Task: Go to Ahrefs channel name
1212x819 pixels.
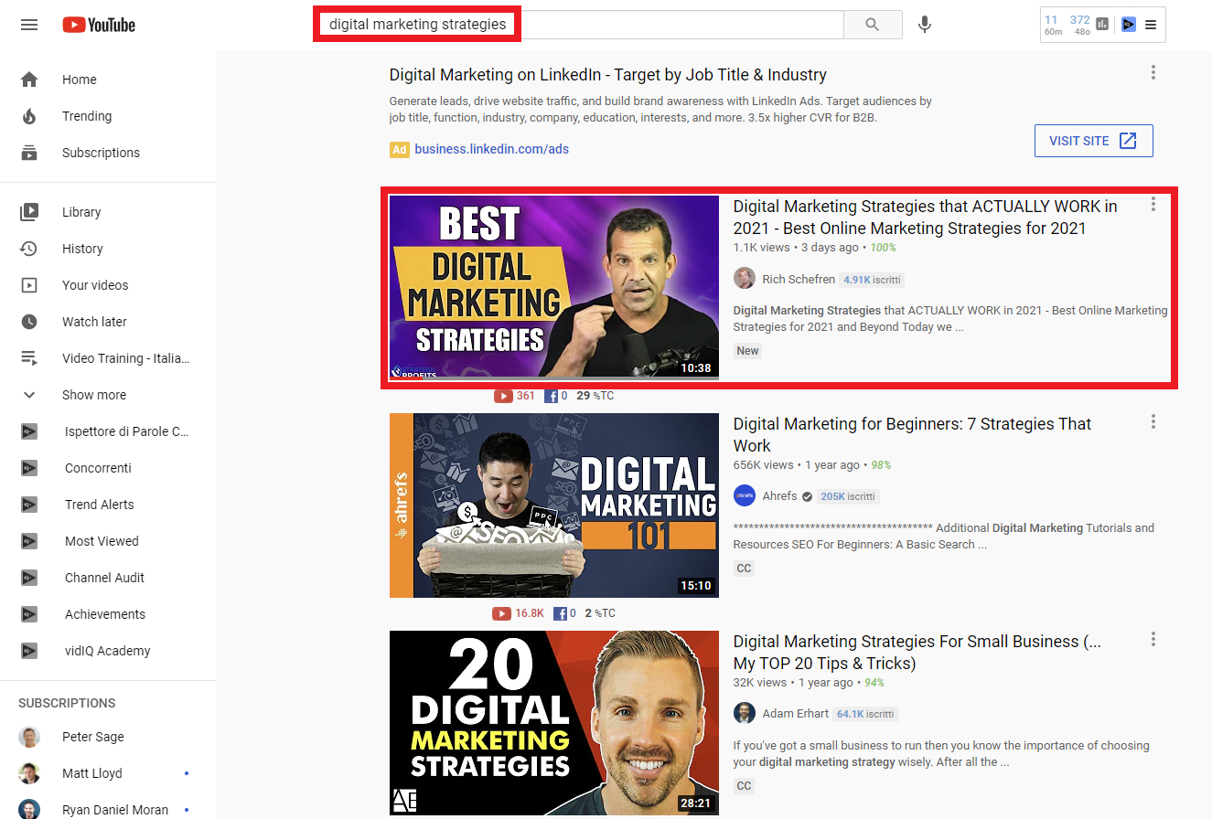Action: (x=780, y=496)
